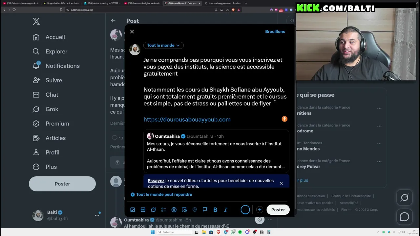This screenshot has height=236, width=420.
Task: Click the circle-slash icon on Oumtaahira reply
Action: tap(260, 220)
